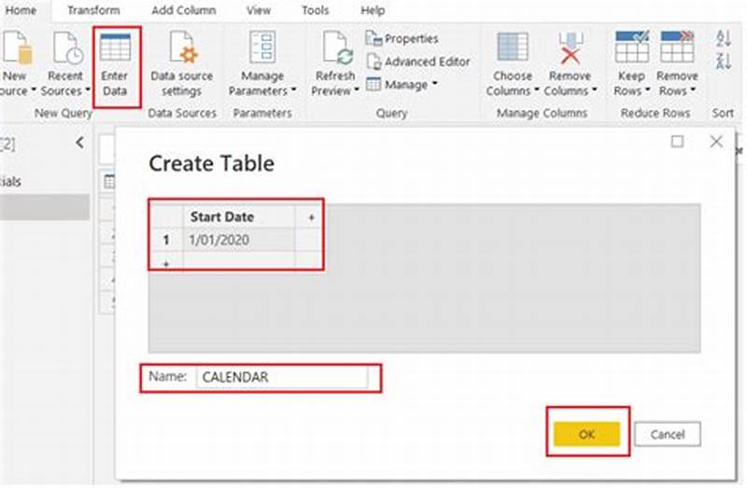Expand the New Source dropdown arrow
747x488 pixels.
click(34, 90)
